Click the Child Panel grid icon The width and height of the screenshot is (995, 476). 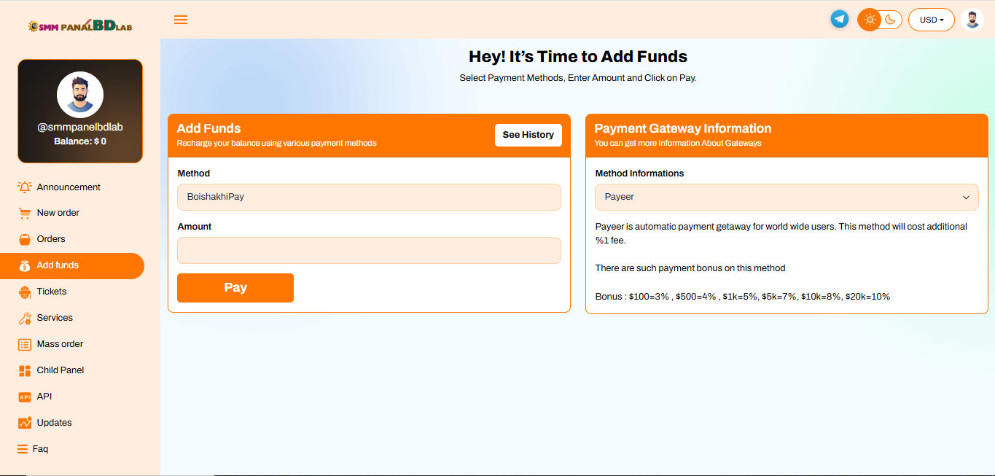click(25, 370)
